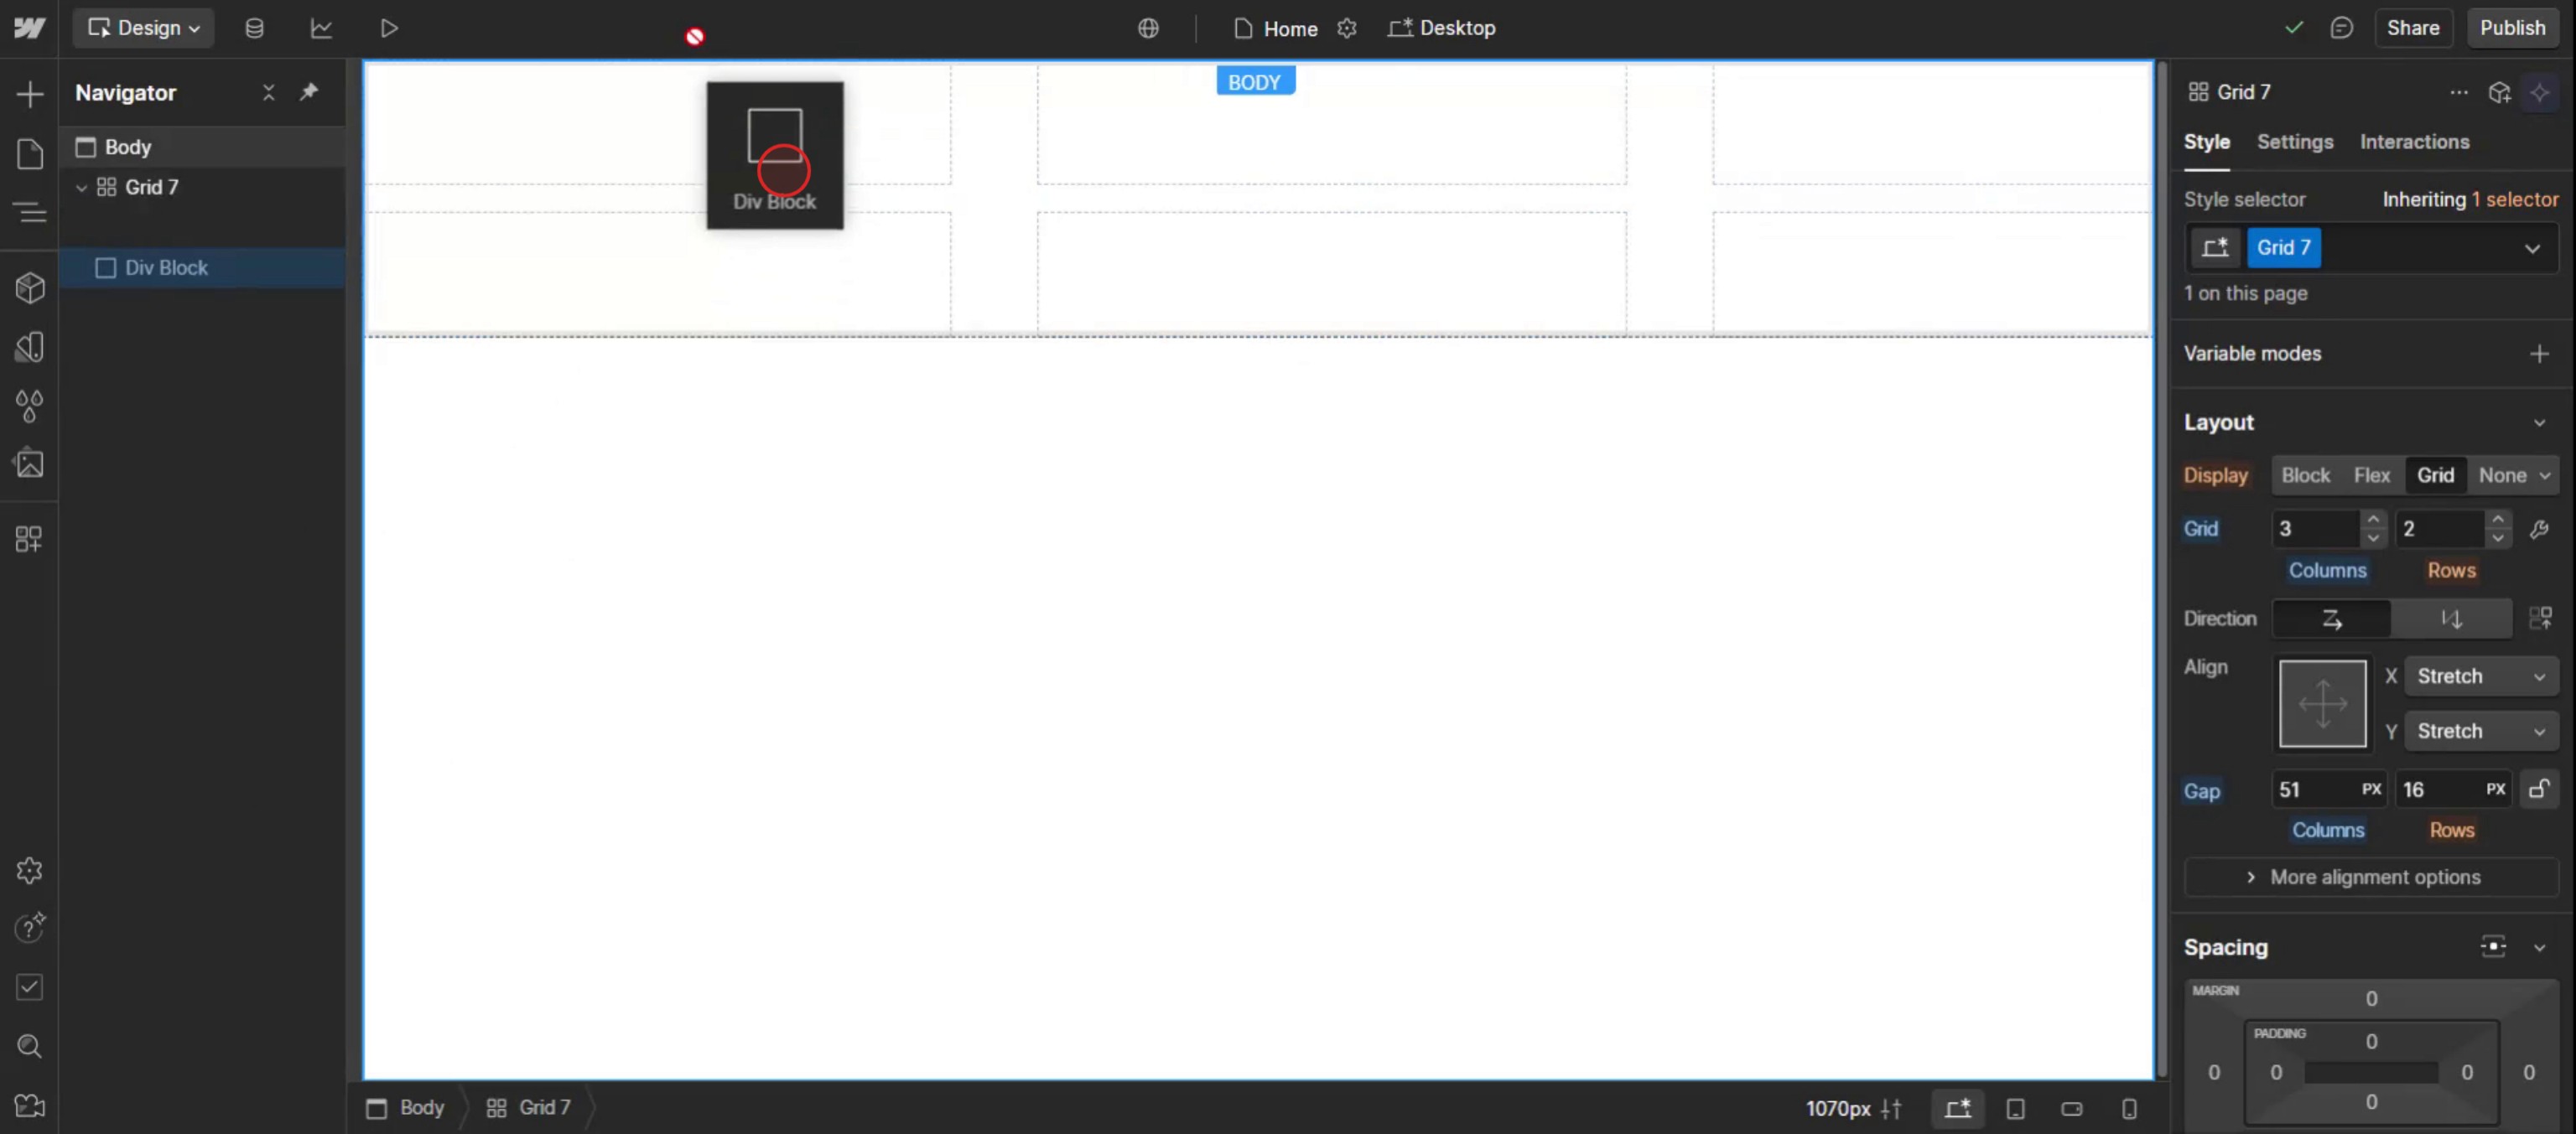
Task: Click the column gap input field
Action: (2315, 790)
